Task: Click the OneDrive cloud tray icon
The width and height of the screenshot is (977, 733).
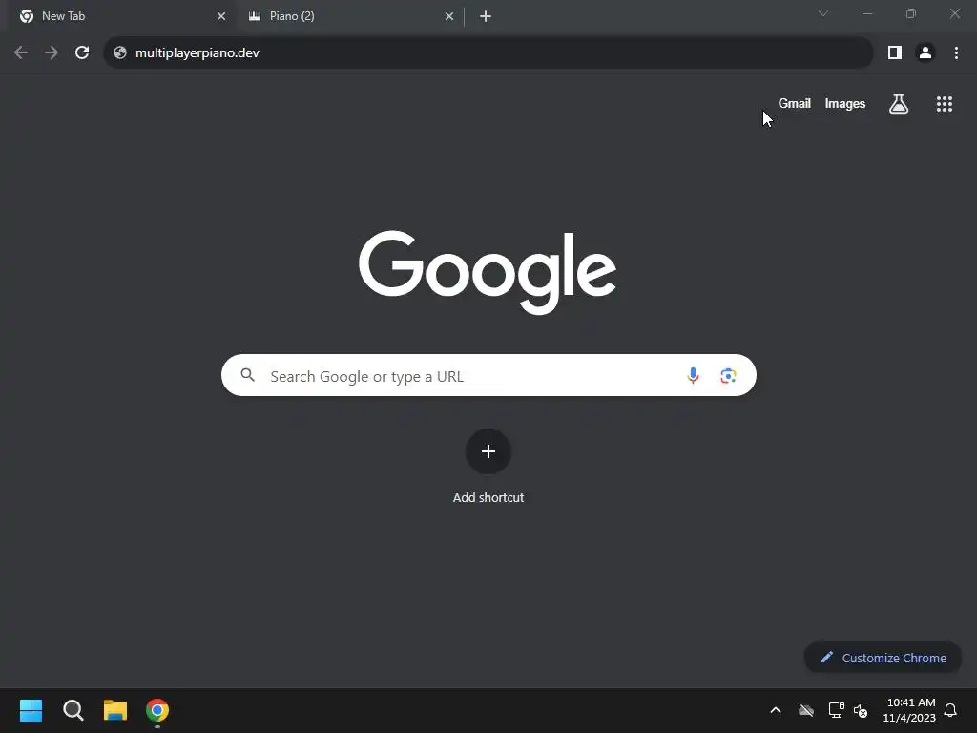Action: (806, 710)
